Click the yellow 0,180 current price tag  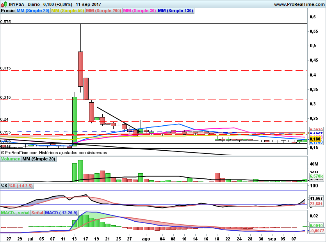pos(315,139)
